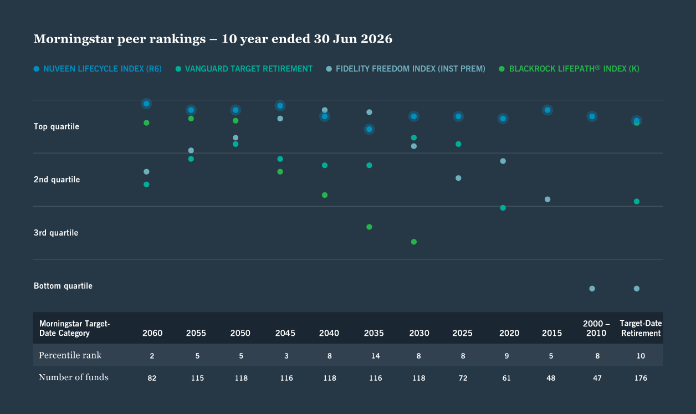Click the Vanguard Target Retirement legend dot
The height and width of the screenshot is (414, 696).
(178, 69)
